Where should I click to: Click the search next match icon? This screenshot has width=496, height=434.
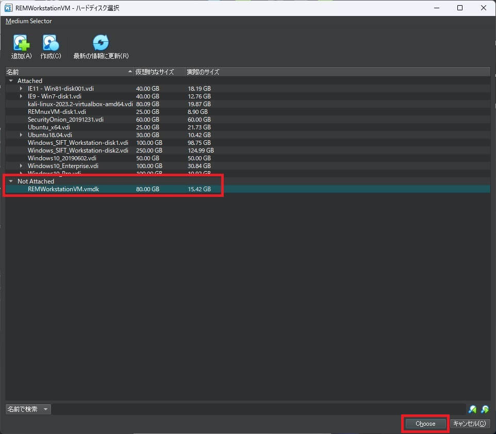pyautogui.click(x=485, y=409)
